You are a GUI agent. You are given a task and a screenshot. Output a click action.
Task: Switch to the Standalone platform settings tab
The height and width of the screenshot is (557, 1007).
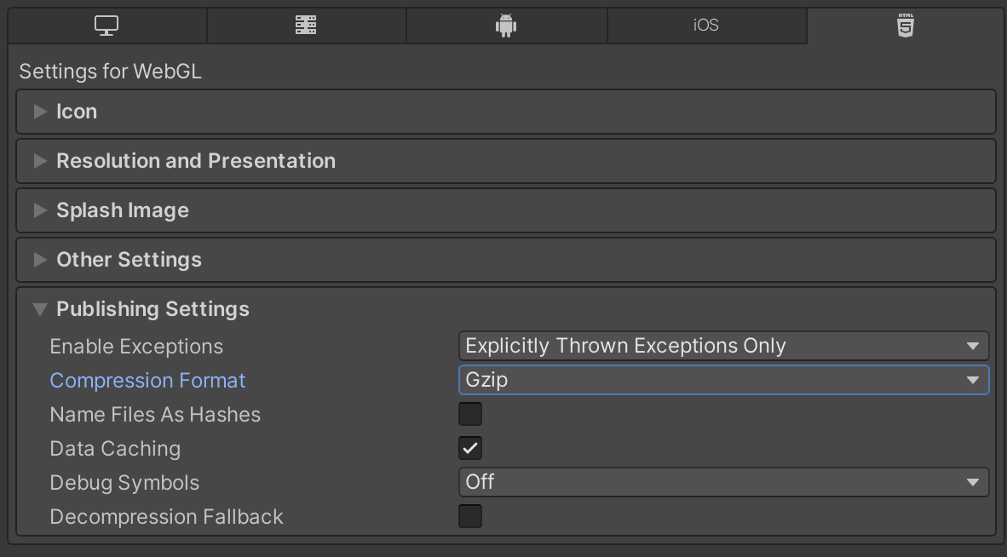[x=106, y=26]
